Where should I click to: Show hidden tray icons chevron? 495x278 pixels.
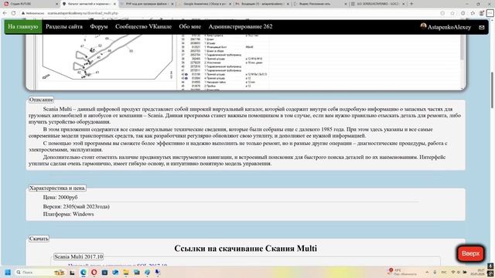(427, 272)
